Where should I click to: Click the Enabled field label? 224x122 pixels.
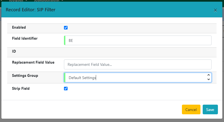point(19,28)
